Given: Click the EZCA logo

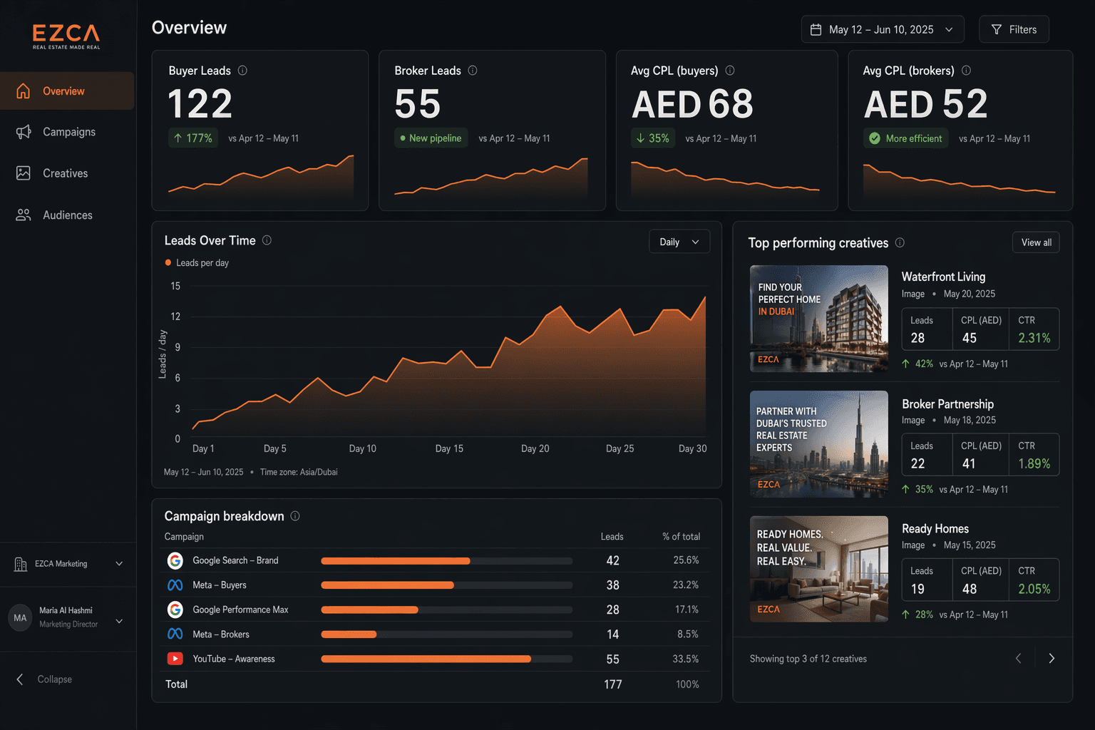Looking at the screenshot, I should (66, 35).
